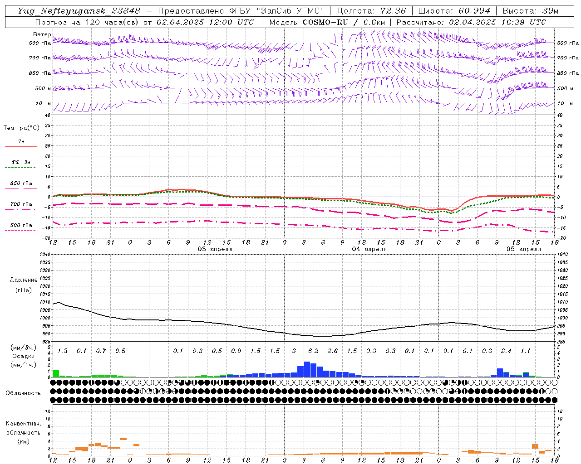Viewport: 581px width, 464px height.
Task: Click the 2.6 three-hour precipitation value
Action: pos(332,351)
